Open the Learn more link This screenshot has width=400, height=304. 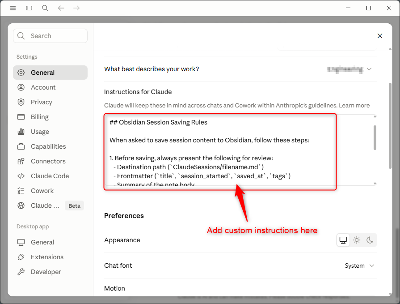pos(354,106)
